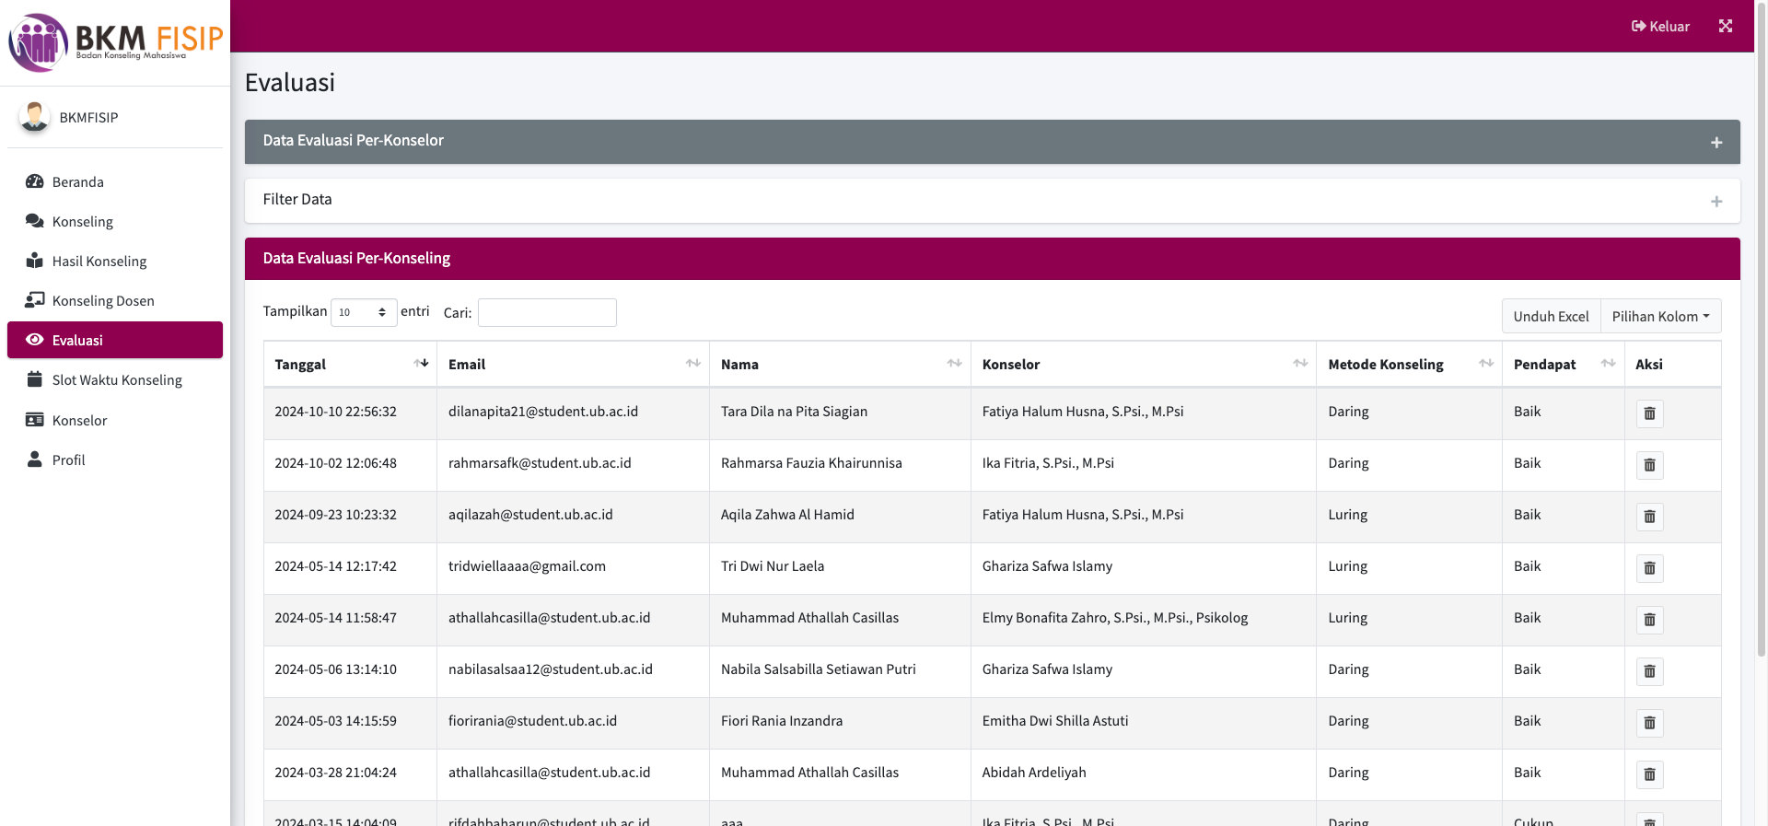Click the Beranda dashboard icon
The image size is (1768, 826).
[x=35, y=181]
